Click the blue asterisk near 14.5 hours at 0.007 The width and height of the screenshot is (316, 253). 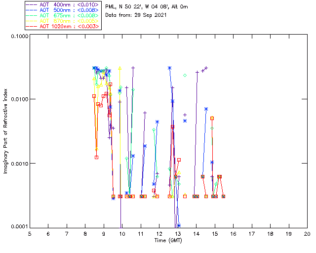click(206, 109)
